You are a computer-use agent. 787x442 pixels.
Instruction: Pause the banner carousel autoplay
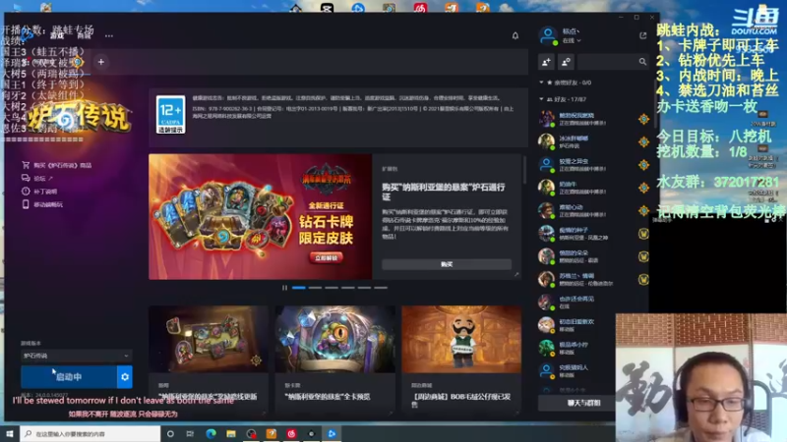click(x=284, y=288)
